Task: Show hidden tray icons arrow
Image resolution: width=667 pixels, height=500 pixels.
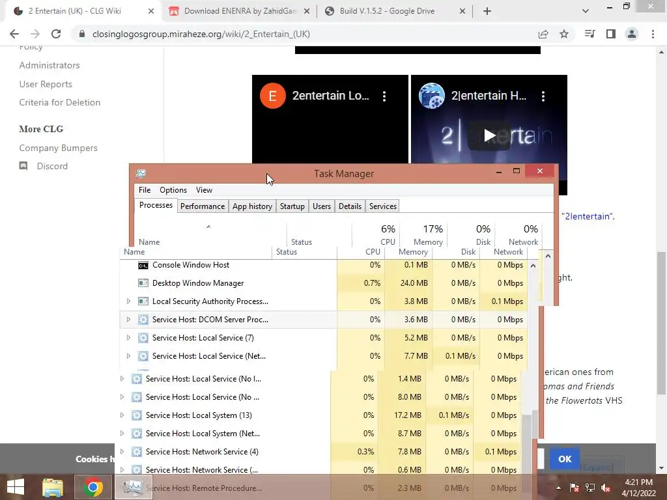Action: tap(558, 488)
